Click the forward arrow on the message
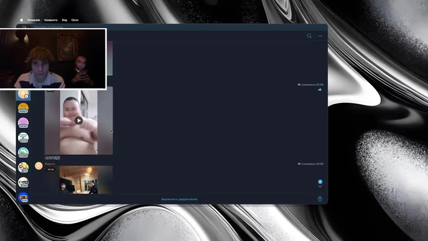 pyautogui.click(x=320, y=90)
